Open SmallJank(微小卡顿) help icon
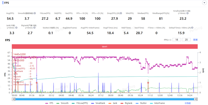 pyautogui.click(x=187, y=13)
